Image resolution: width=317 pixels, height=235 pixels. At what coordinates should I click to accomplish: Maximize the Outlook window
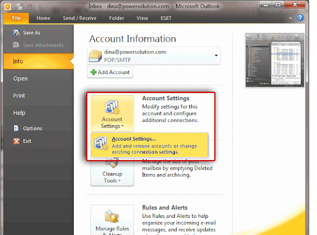pyautogui.click(x=278, y=5)
